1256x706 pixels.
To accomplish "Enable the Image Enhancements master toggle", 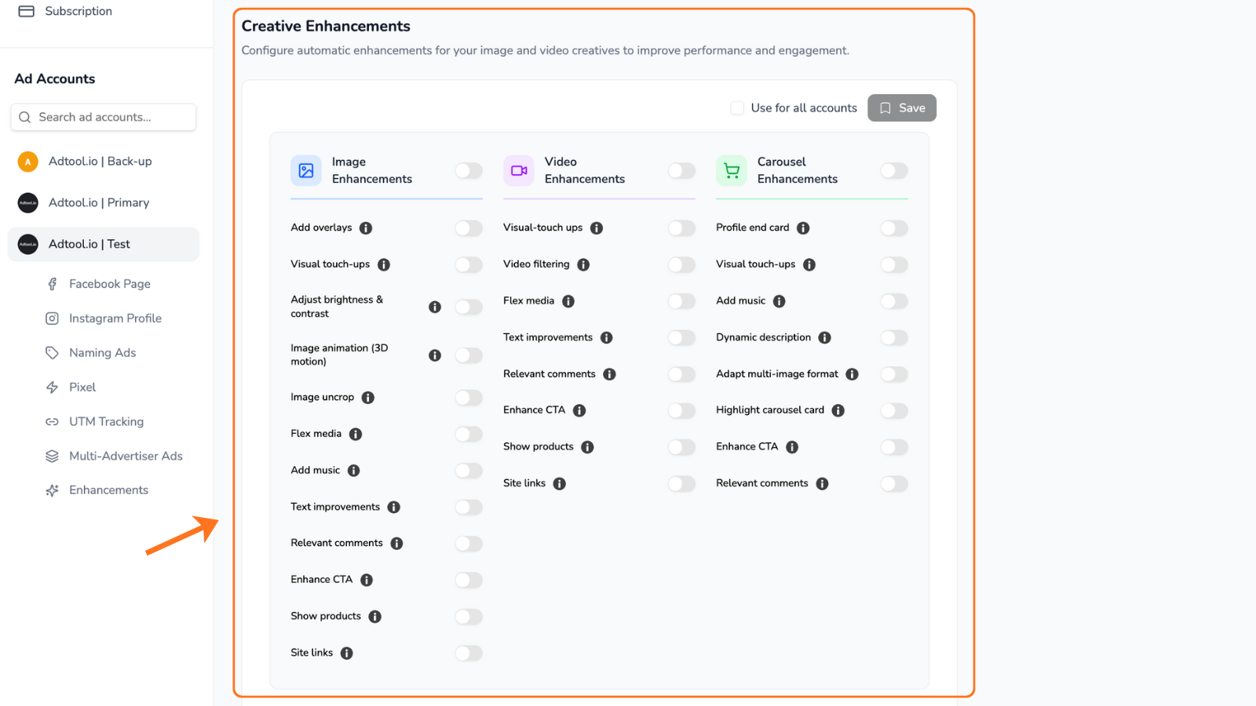I will (469, 170).
